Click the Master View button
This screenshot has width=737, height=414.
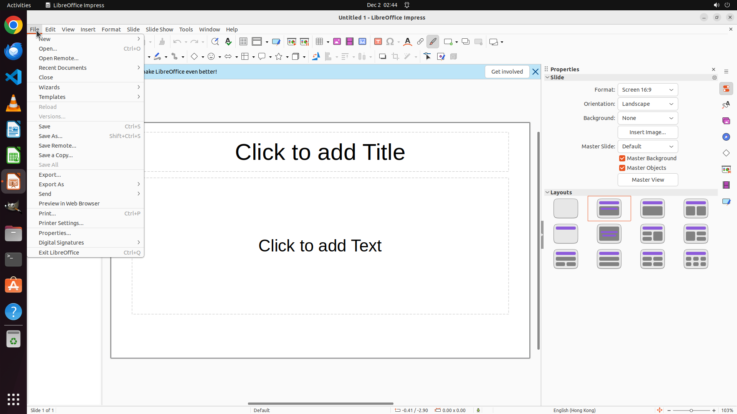pos(648,180)
